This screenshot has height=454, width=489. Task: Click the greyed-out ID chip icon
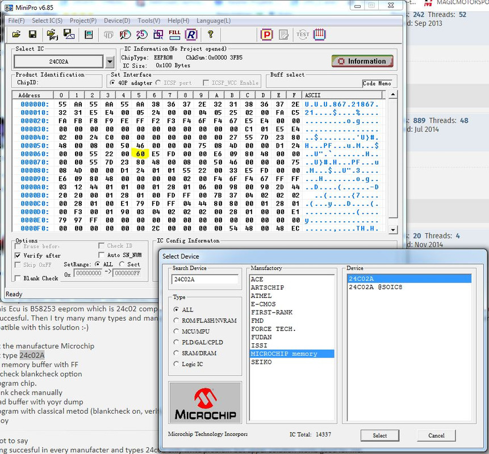108,35
